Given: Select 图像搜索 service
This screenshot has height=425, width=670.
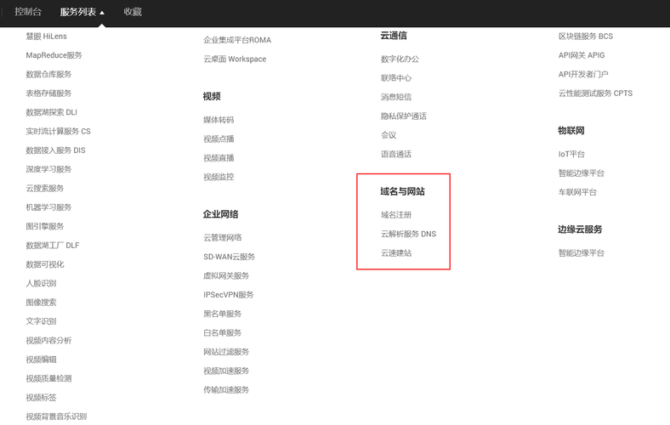Looking at the screenshot, I should 41,303.
